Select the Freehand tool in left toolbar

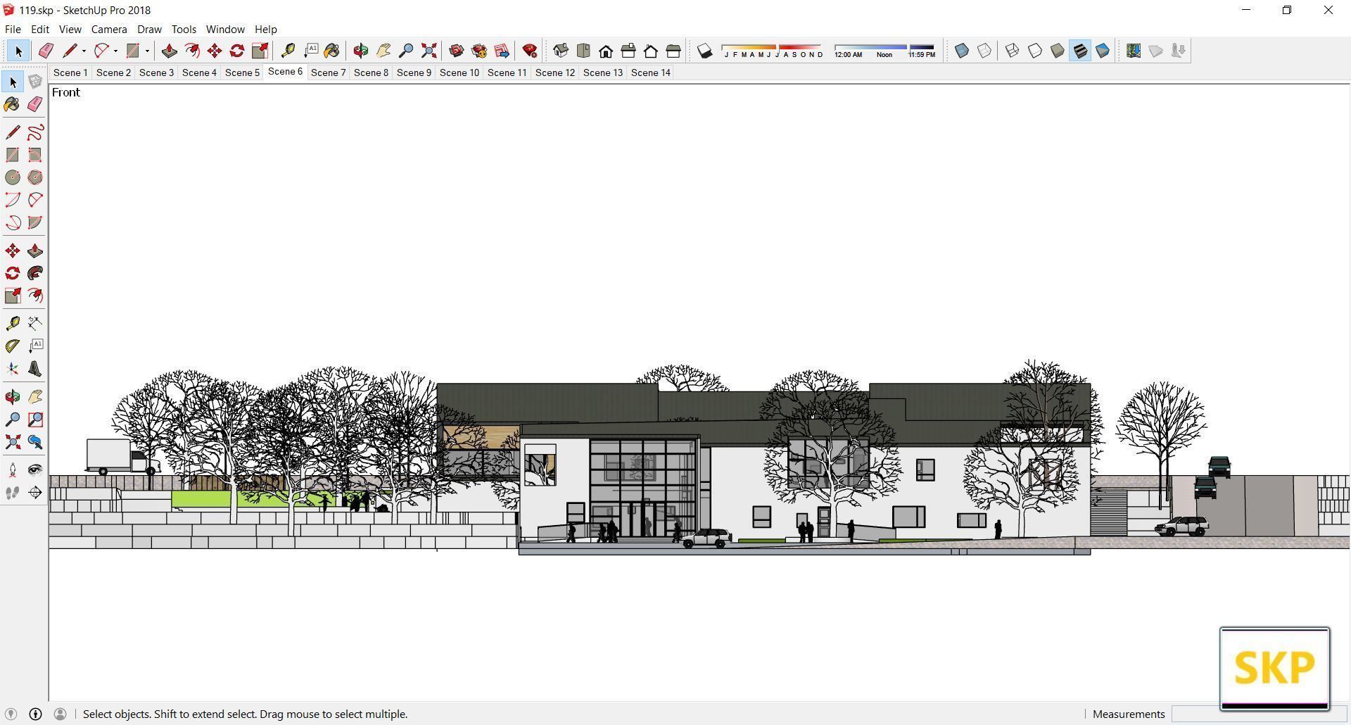coord(35,132)
